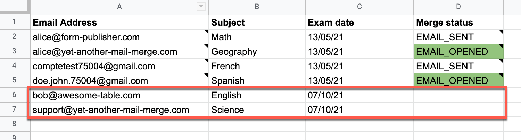Select the Geography subject cell
The image size is (521, 140).
coord(257,52)
